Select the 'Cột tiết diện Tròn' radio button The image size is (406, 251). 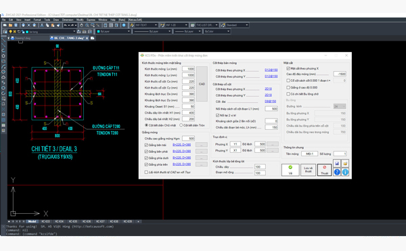(x=181, y=125)
